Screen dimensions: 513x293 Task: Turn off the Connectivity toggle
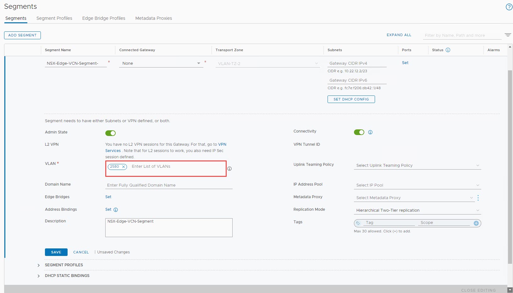(x=359, y=132)
